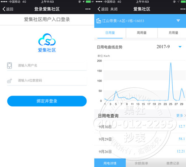Select the 月用量 tab
This screenshot has height=167, width=186.
point(172,33)
